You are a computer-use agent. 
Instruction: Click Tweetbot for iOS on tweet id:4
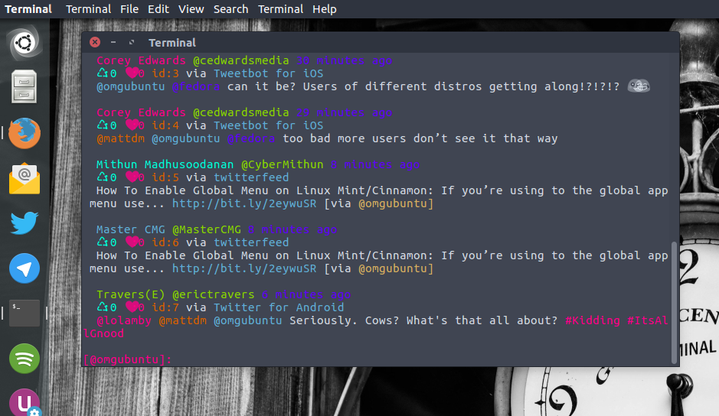click(x=268, y=125)
